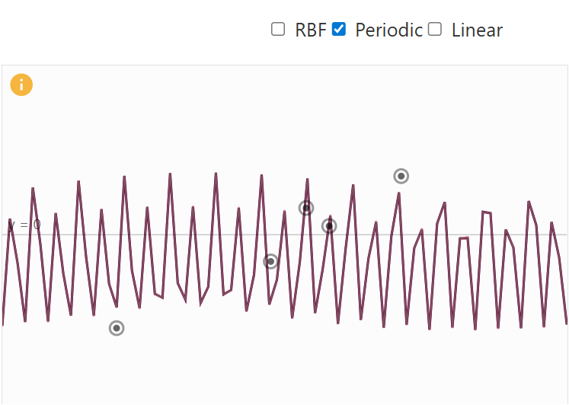Select the data point second from the top
The height and width of the screenshot is (405, 569).
306,208
